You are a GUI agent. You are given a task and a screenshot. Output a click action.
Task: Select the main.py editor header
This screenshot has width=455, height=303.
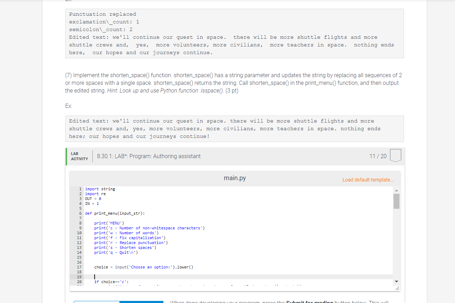click(x=235, y=178)
